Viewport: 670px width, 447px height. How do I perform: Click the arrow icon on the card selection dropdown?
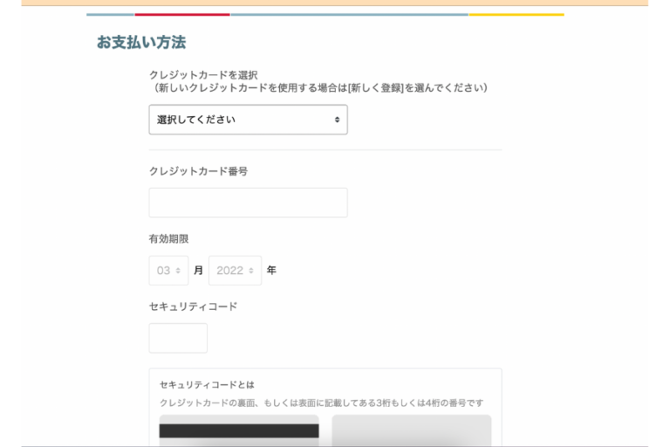click(337, 120)
